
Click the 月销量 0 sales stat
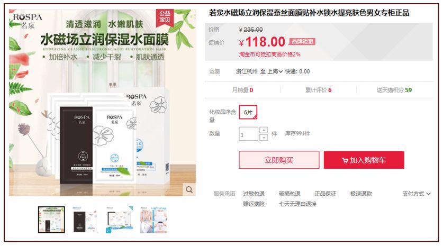tap(242, 90)
